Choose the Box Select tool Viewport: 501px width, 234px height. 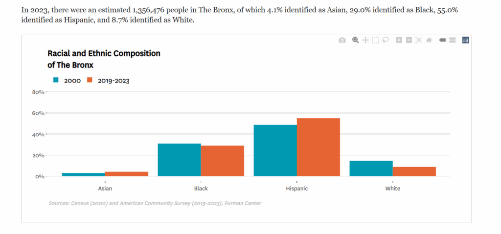(x=375, y=40)
